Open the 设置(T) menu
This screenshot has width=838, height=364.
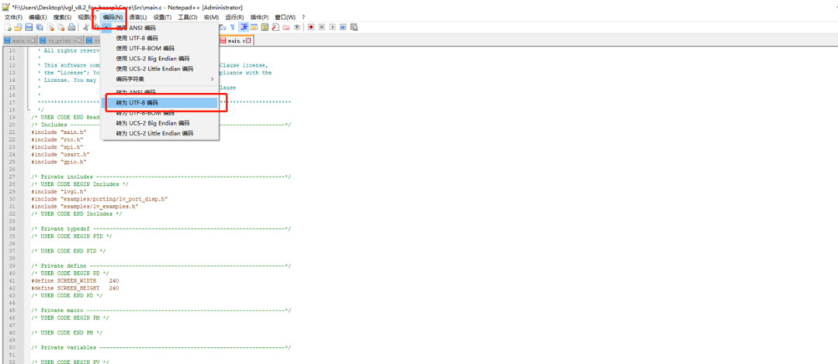[161, 16]
